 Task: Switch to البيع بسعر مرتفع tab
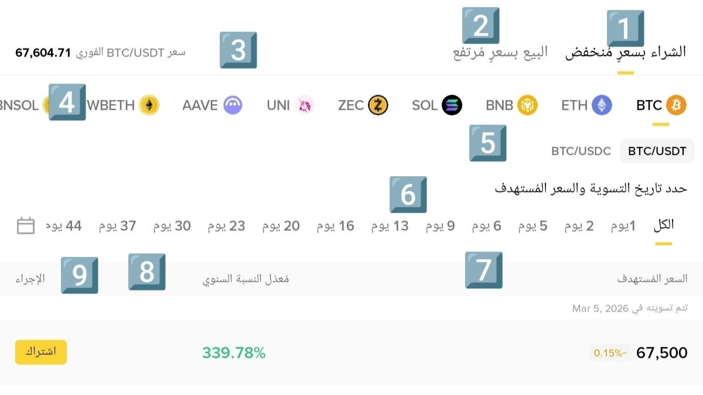[x=500, y=52]
